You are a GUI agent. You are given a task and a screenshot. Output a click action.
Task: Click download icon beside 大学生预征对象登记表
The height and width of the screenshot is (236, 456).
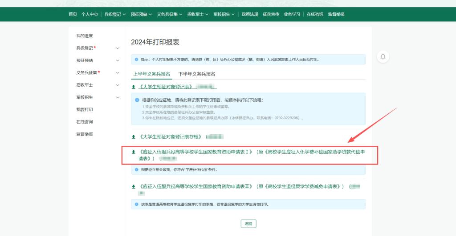(134, 87)
